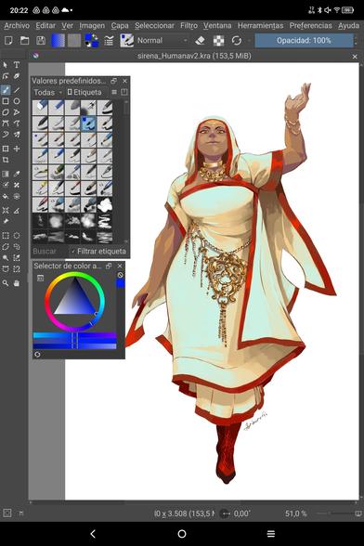
Task: Expand the Todas tag filter dropdown
Action: (x=47, y=92)
